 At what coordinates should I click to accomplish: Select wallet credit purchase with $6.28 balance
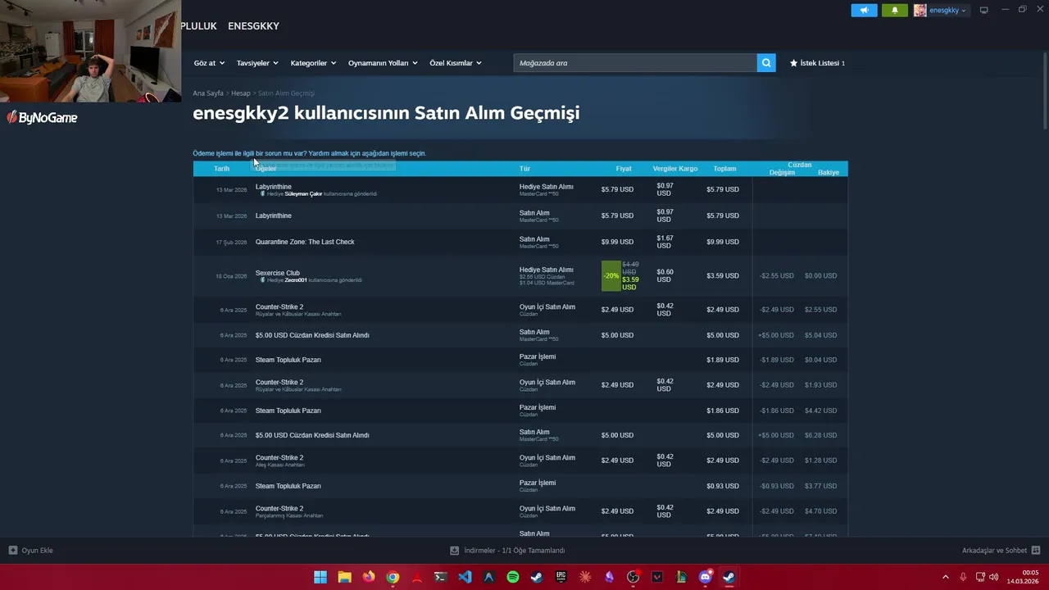(x=520, y=435)
